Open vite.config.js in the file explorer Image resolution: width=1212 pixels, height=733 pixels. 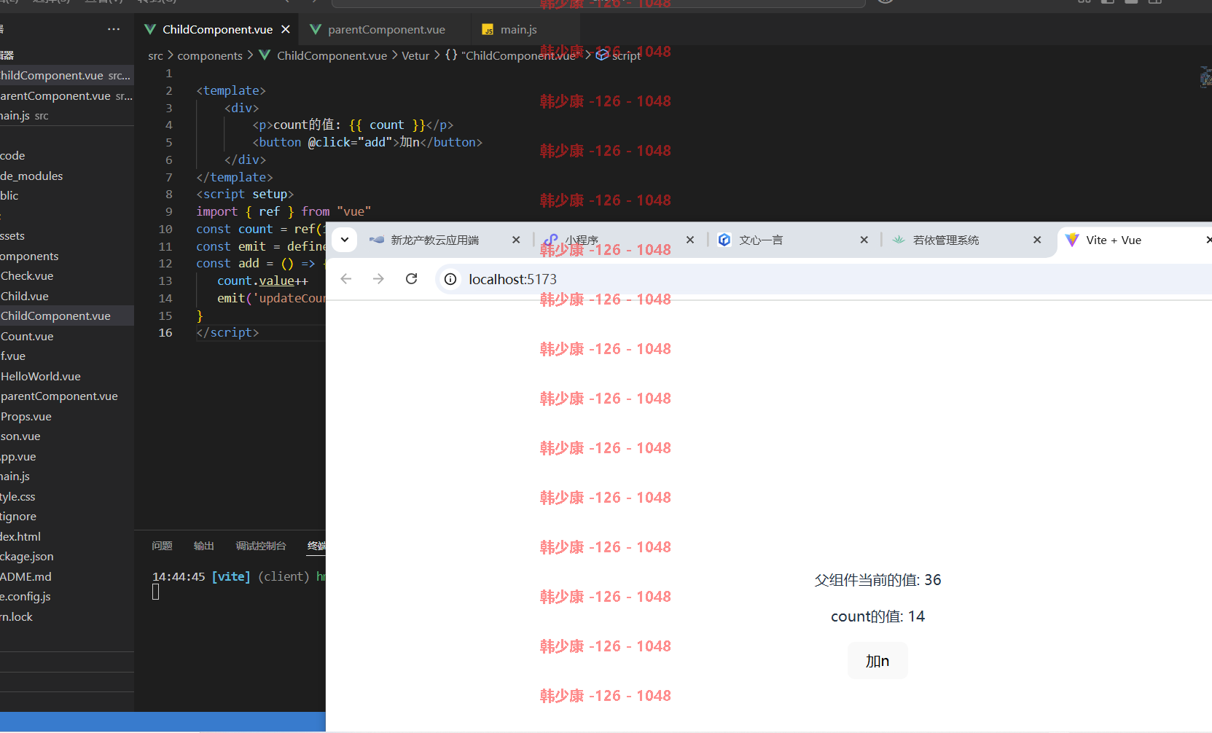[x=66, y=596]
